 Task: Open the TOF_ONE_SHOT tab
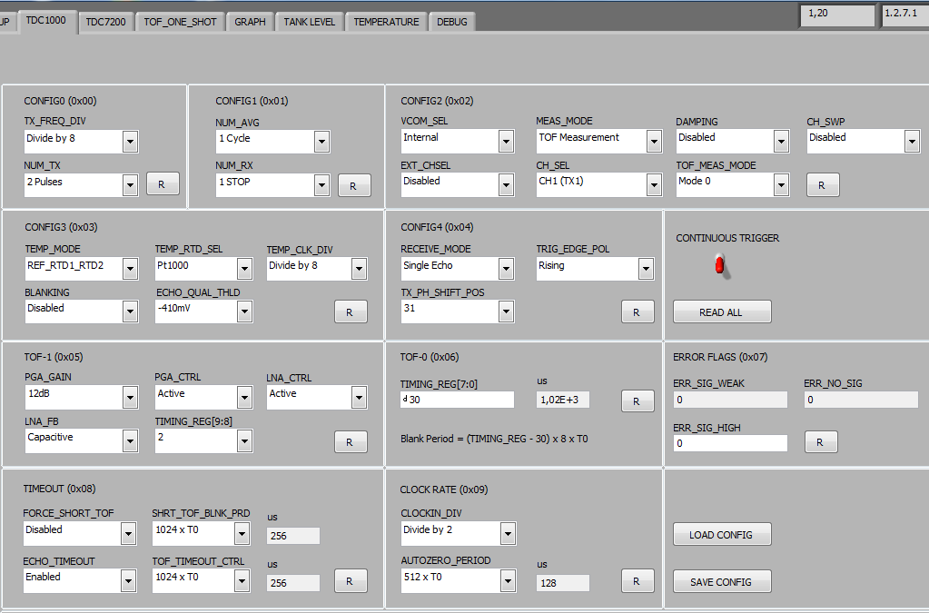tap(180, 22)
